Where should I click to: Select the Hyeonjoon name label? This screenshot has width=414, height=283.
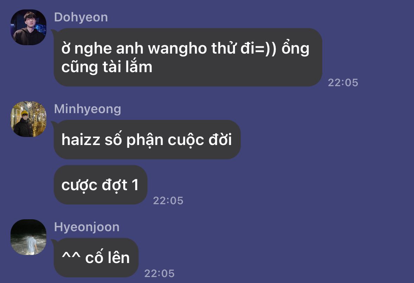pos(87,227)
